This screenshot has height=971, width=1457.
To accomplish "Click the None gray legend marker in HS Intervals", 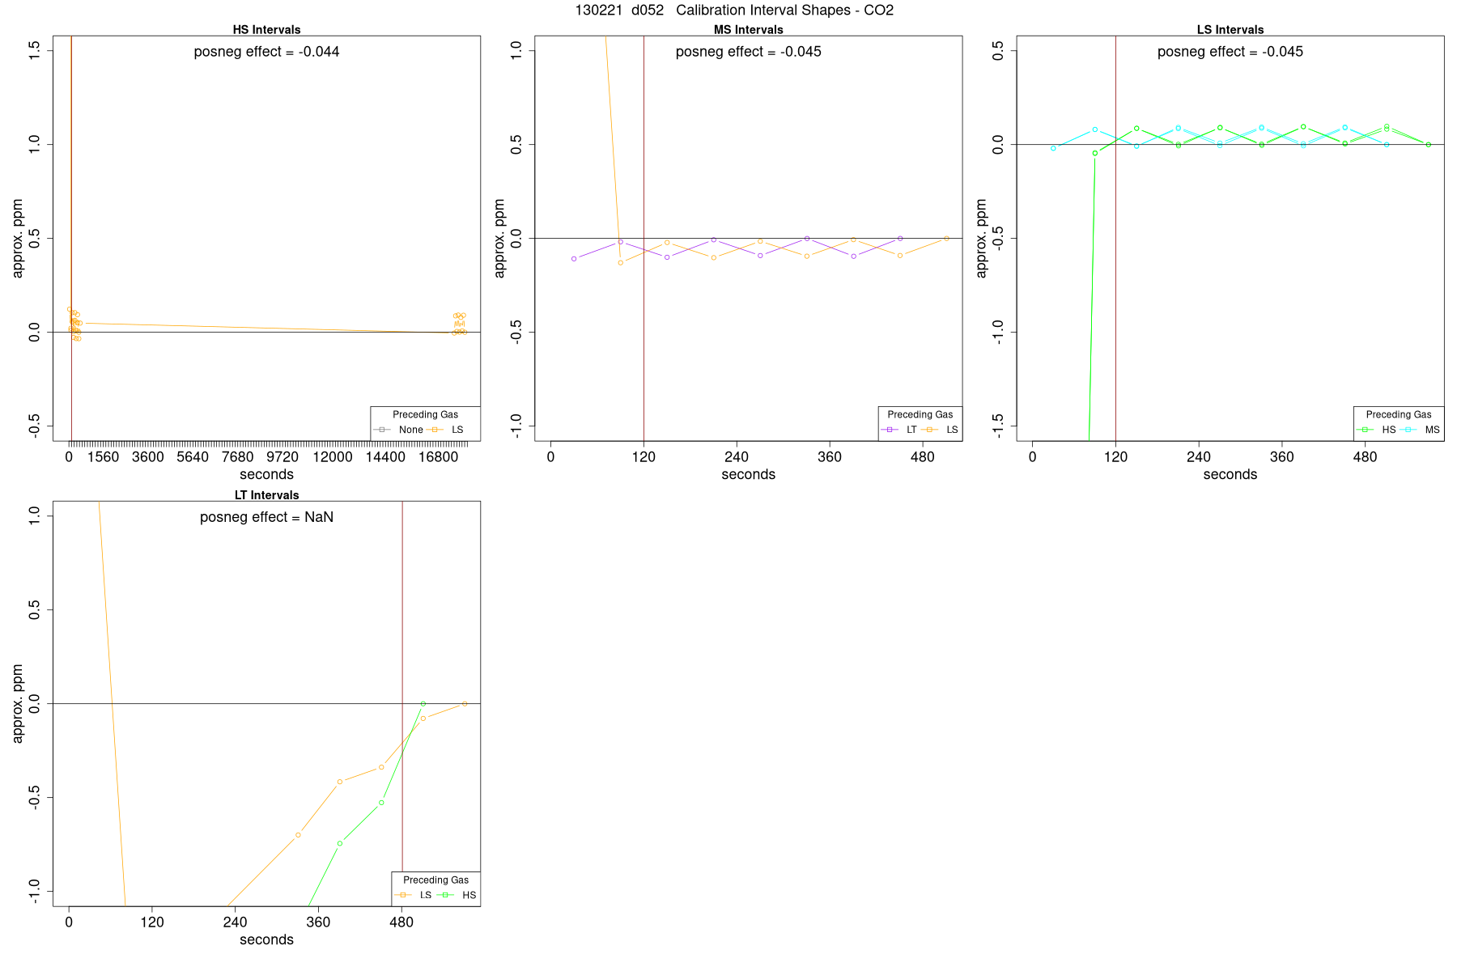I will (382, 430).
